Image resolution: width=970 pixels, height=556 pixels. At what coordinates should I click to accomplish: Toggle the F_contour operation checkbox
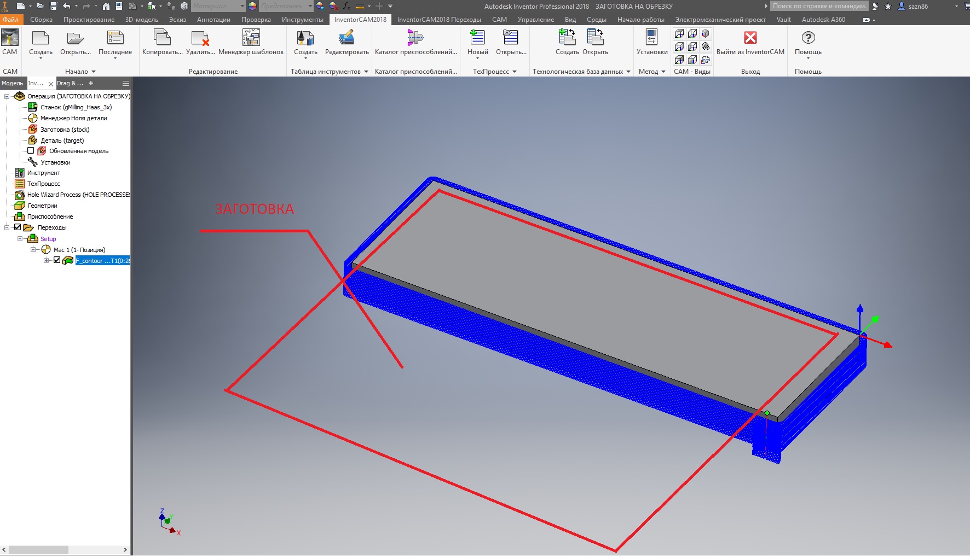coord(57,260)
